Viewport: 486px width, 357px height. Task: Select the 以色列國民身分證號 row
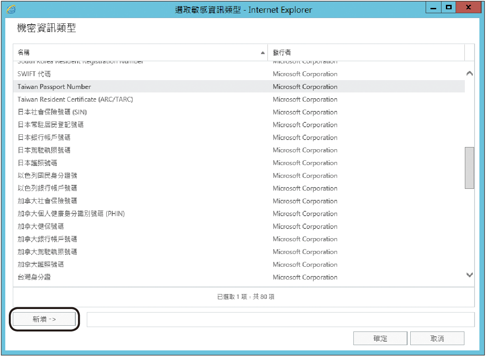[239, 176]
